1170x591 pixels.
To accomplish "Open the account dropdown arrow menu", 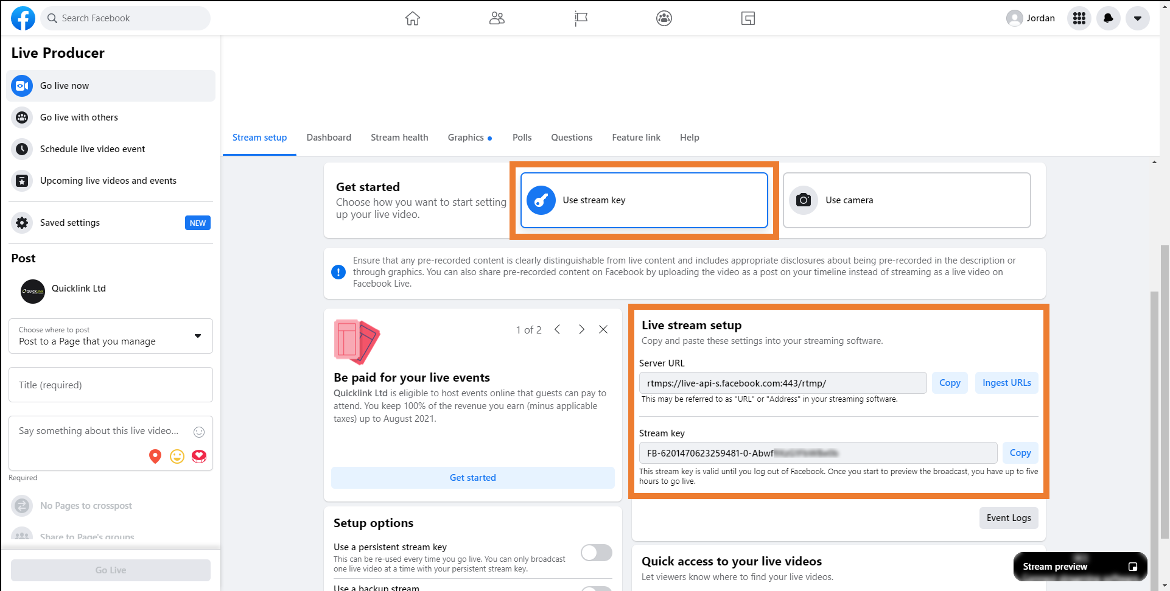I will (x=1137, y=18).
